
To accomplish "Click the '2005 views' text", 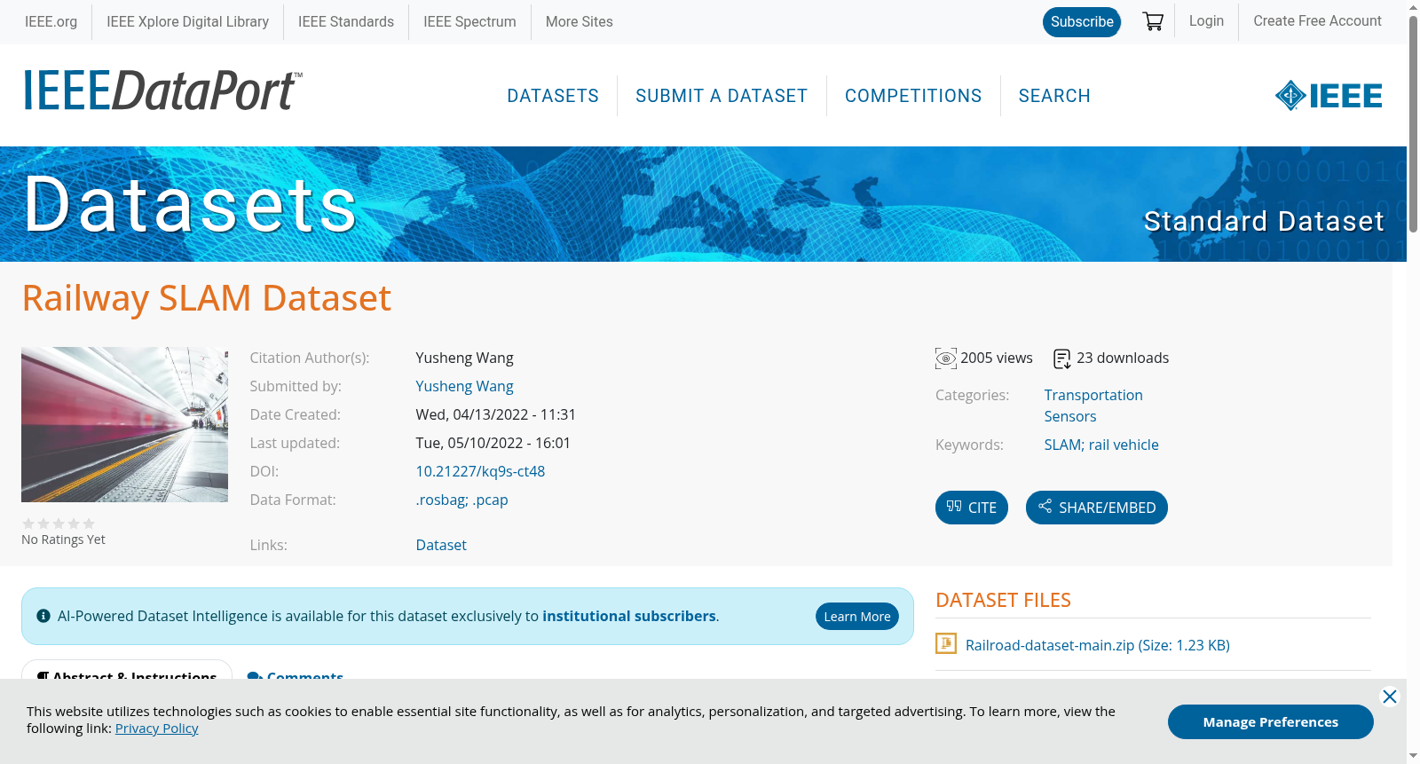I will (x=997, y=358).
